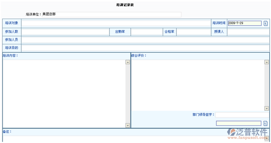This screenshot has height=143, width=271.
Task: Click the 参加人员 input field
Action: (x=145, y=40)
